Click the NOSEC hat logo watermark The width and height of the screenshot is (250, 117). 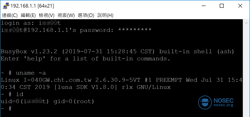tap(205, 102)
